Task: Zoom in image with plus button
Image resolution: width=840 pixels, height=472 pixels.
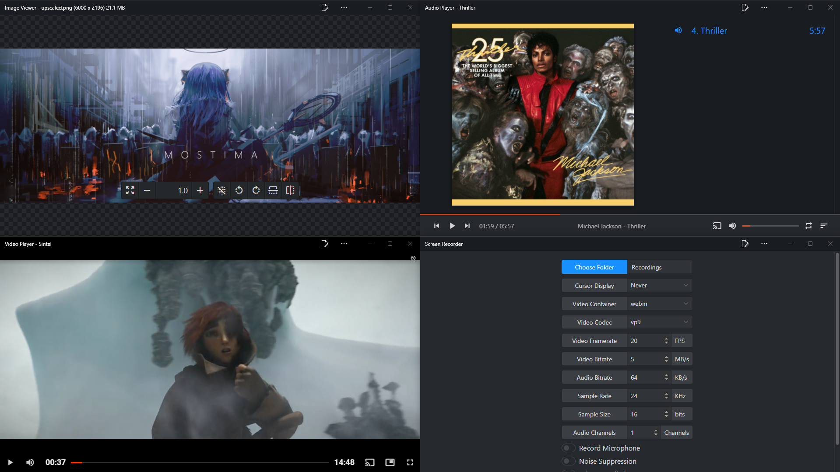Action: click(x=200, y=190)
